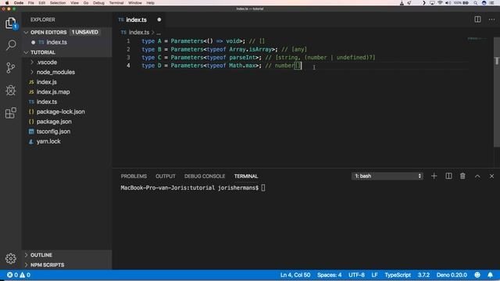
Task: Click index.ts in editor breadcrumb
Action: (x=139, y=33)
